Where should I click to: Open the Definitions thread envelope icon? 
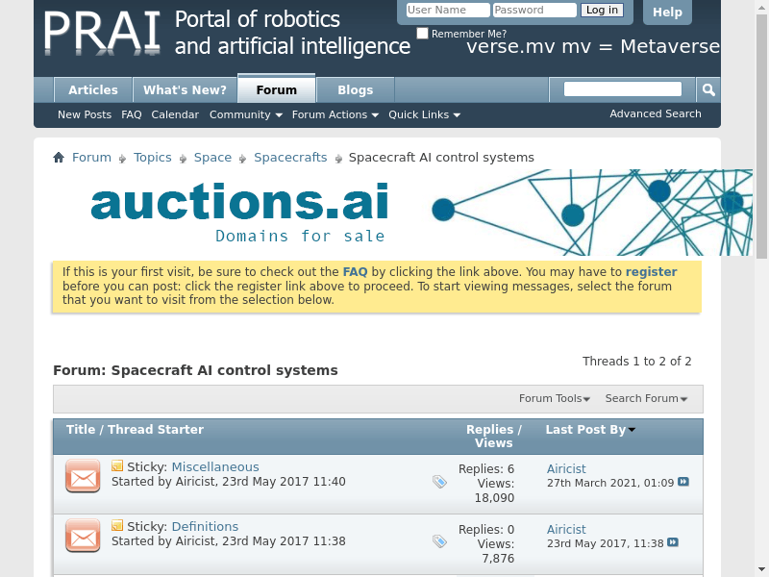pyautogui.click(x=83, y=536)
